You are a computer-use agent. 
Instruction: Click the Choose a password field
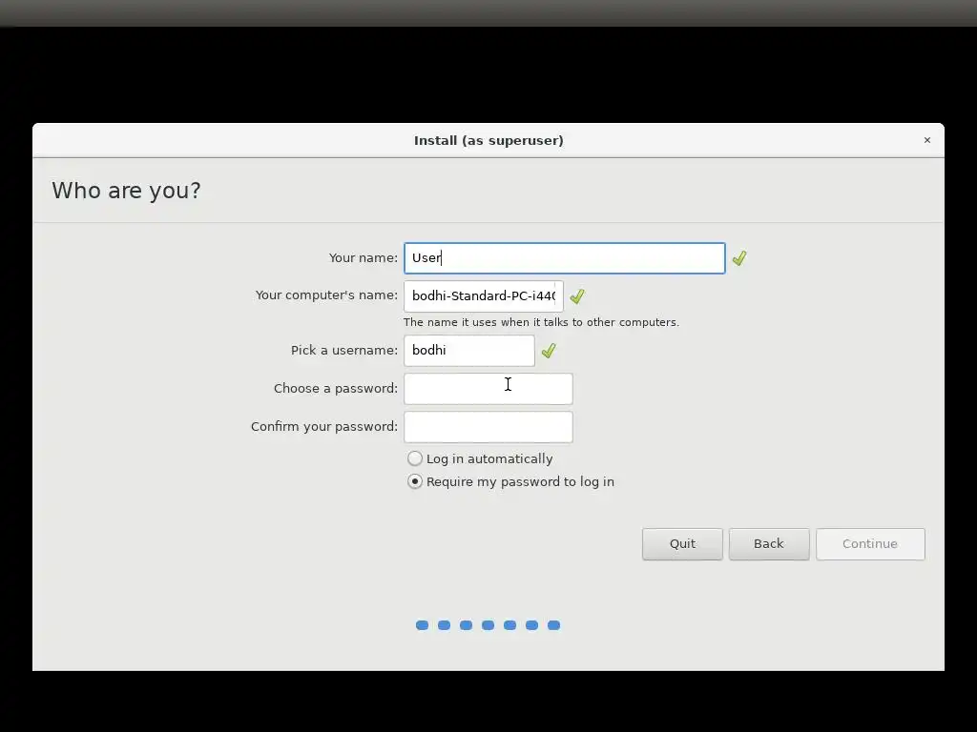pyautogui.click(x=488, y=389)
